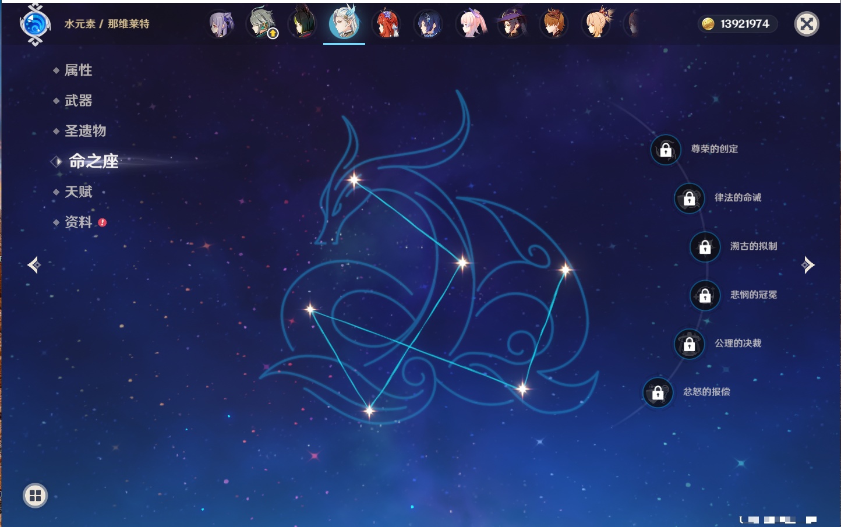Select the purple-haired character avatar
Viewport: 841px width, 527px height.
(x=221, y=24)
